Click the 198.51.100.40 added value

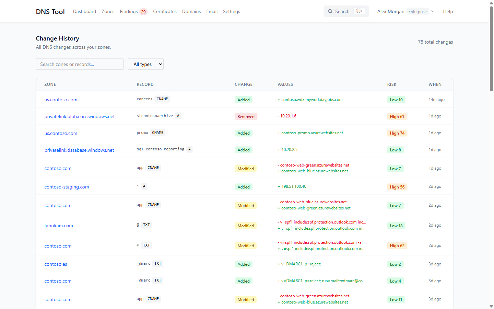pyautogui.click(x=292, y=186)
